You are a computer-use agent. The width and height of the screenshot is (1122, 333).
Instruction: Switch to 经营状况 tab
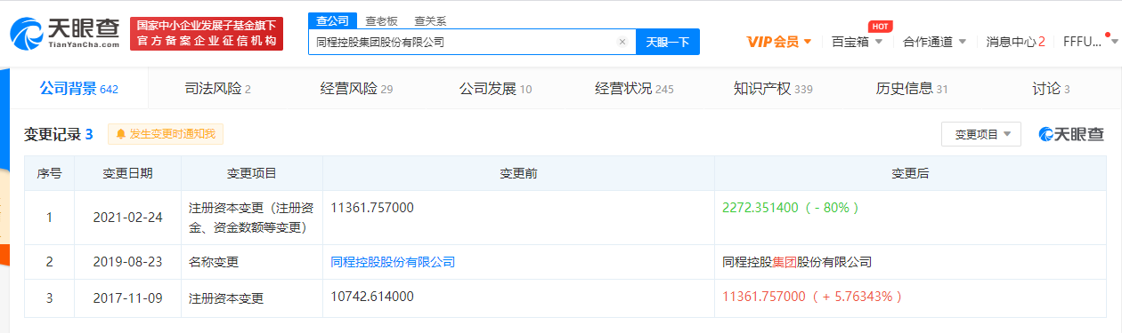(634, 88)
